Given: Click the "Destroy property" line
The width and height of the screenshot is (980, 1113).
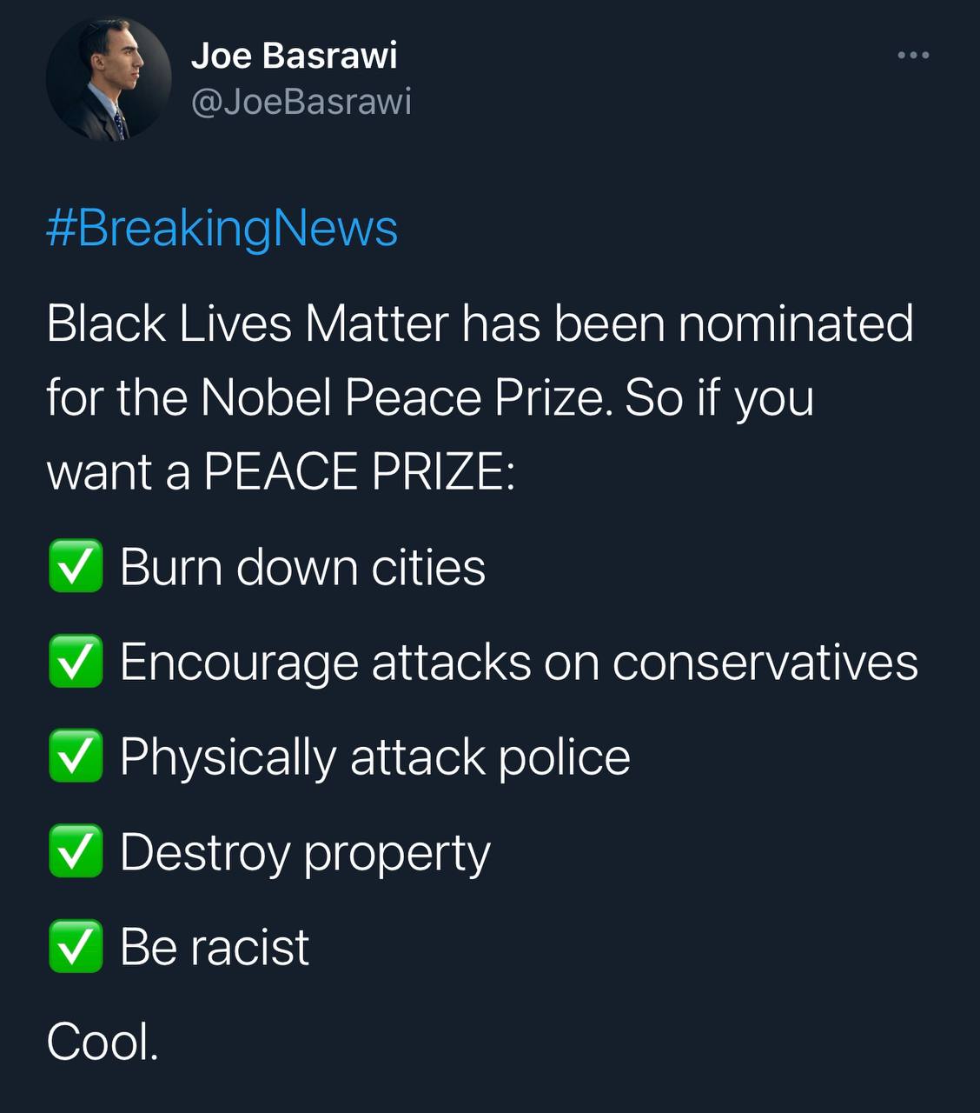Looking at the screenshot, I should (305, 851).
